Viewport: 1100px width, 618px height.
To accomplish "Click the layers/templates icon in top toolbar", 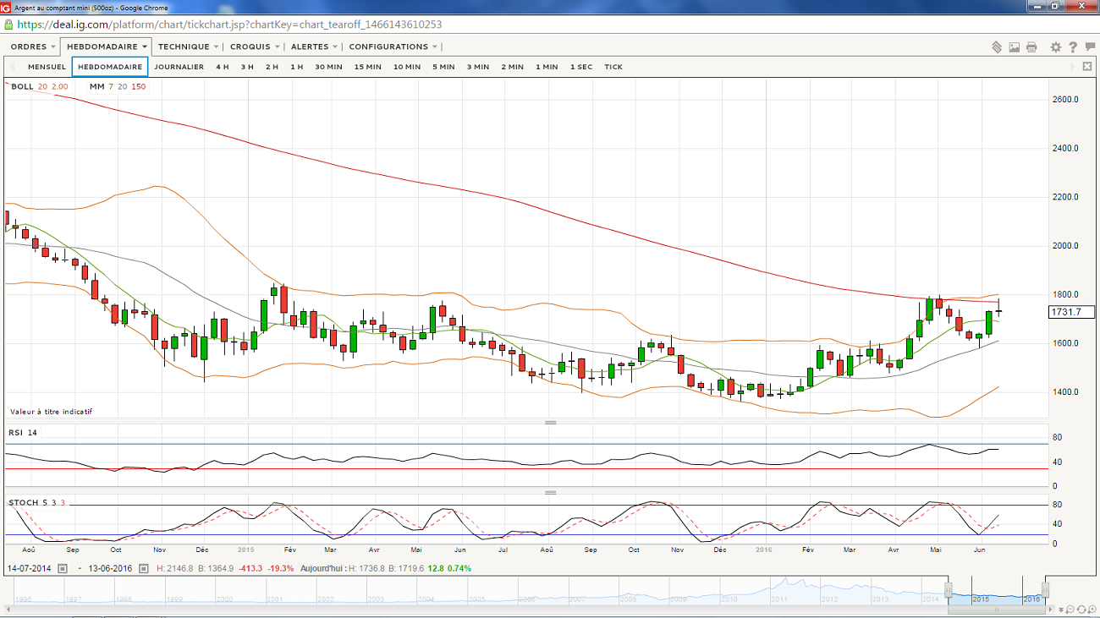I will (997, 47).
